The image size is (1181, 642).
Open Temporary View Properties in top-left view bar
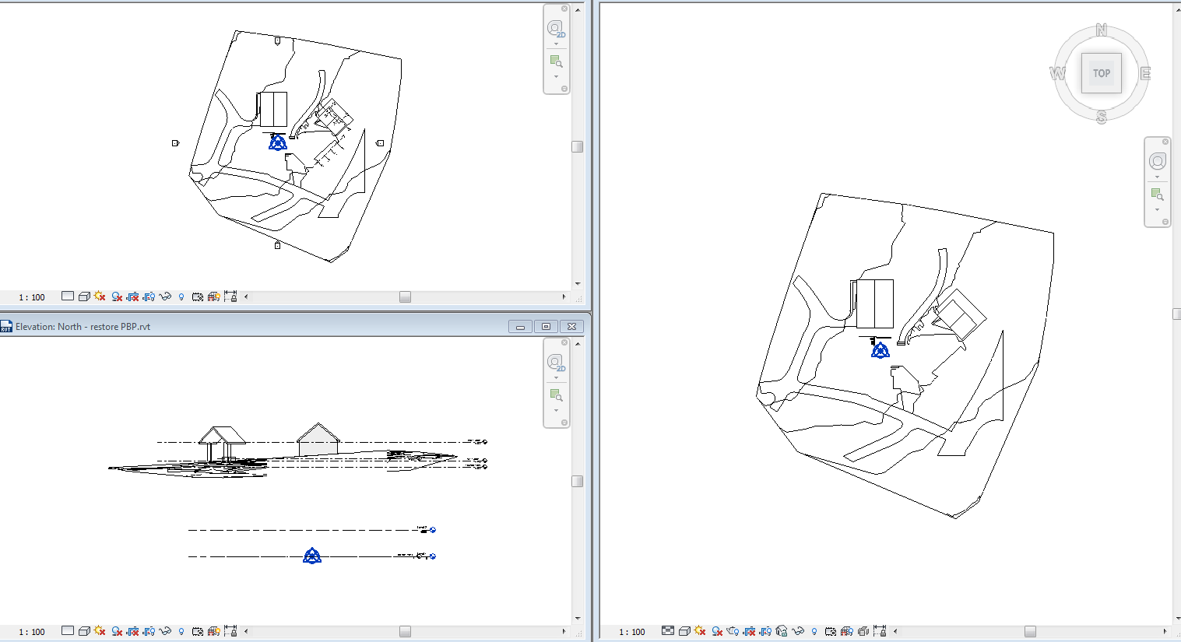198,296
